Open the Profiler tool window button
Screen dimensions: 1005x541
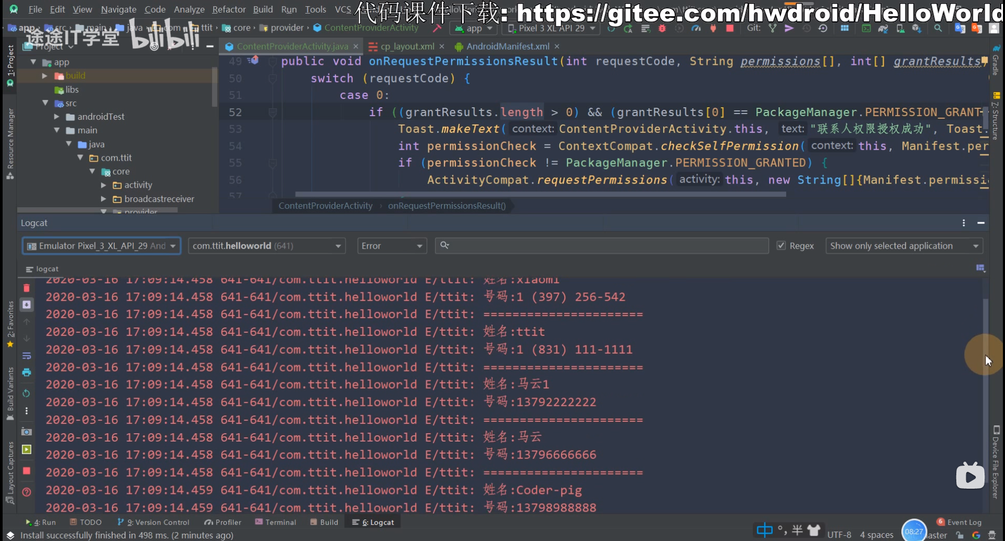coord(223,522)
